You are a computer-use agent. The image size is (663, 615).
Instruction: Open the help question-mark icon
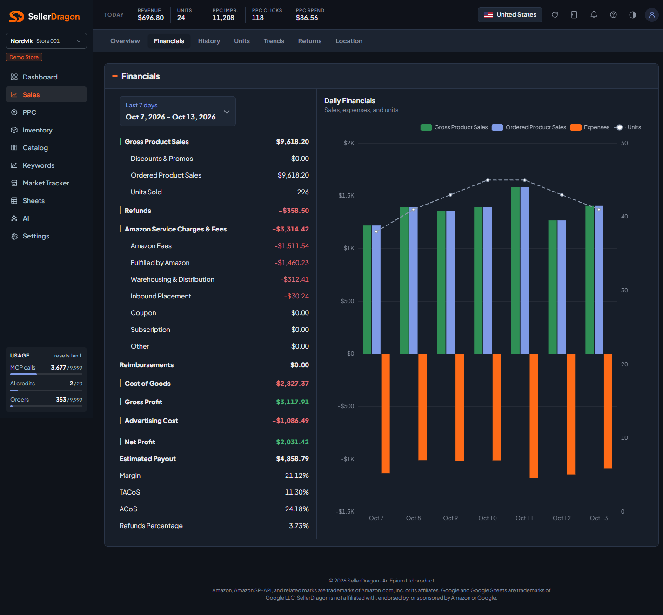pyautogui.click(x=613, y=15)
